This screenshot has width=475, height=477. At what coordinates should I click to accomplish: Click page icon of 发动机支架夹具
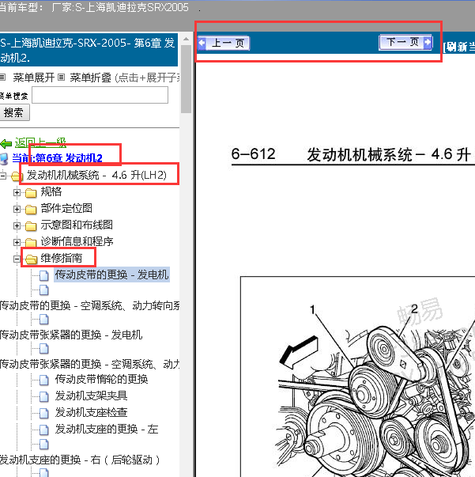click(44, 396)
